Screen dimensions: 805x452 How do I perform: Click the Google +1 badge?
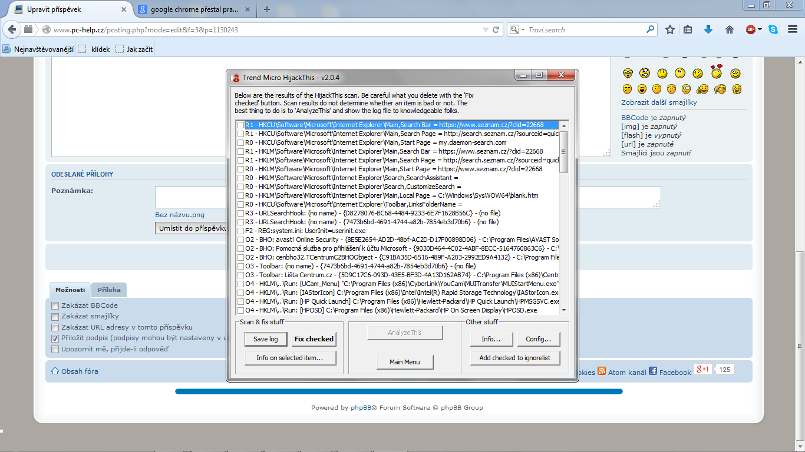click(x=702, y=369)
